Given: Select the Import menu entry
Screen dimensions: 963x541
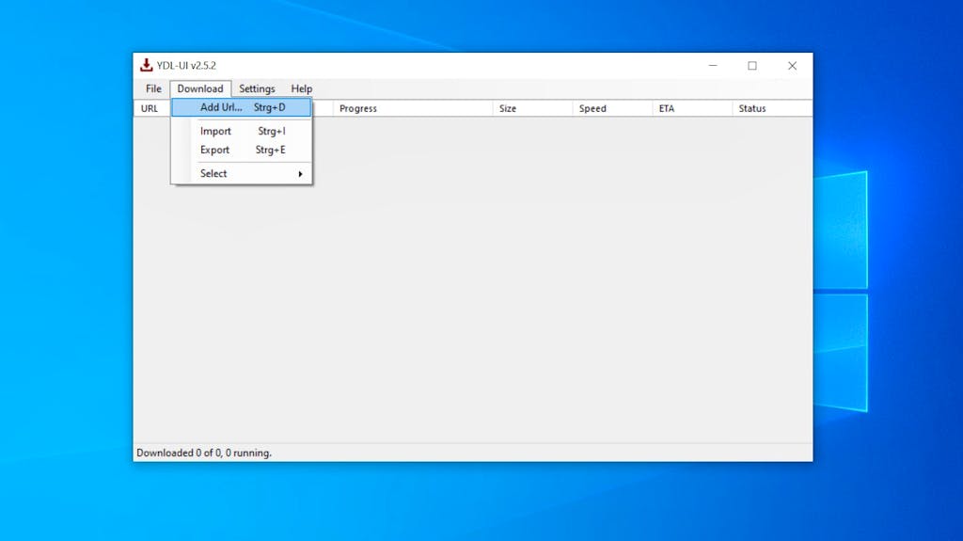Looking at the screenshot, I should pos(242,131).
